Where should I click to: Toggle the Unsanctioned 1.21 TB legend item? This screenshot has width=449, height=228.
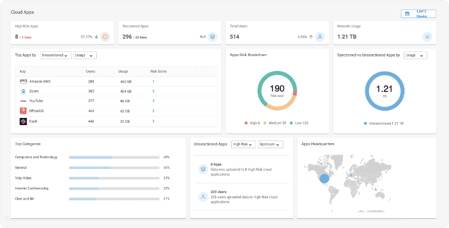[x=384, y=123]
